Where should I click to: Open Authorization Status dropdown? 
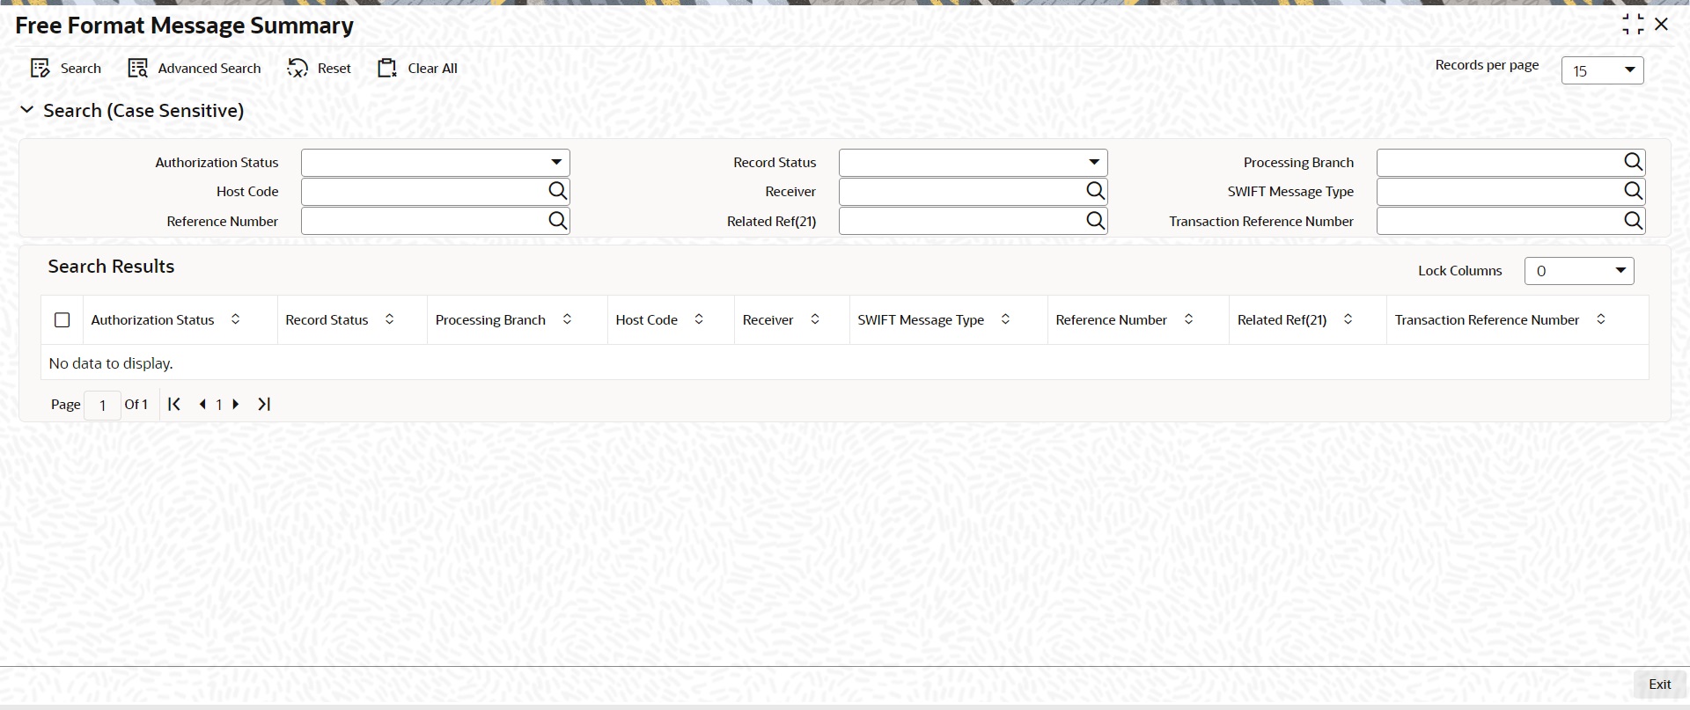coord(436,163)
